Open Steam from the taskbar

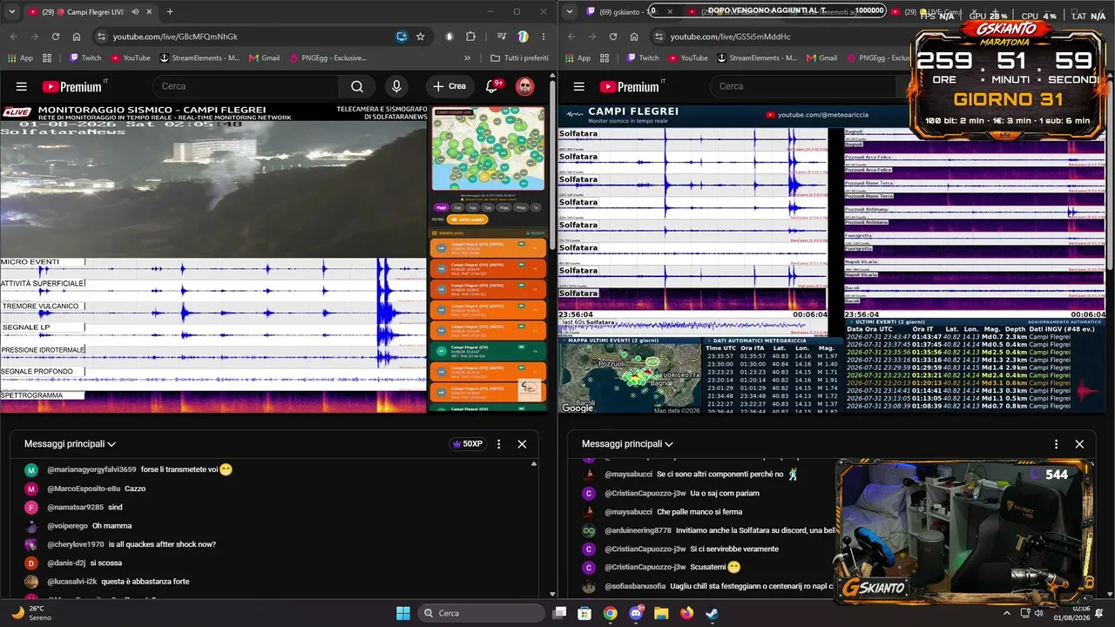pyautogui.click(x=712, y=613)
